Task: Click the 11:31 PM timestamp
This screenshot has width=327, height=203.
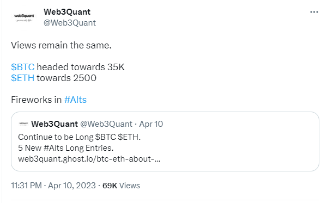Action: pyautogui.click(x=27, y=186)
